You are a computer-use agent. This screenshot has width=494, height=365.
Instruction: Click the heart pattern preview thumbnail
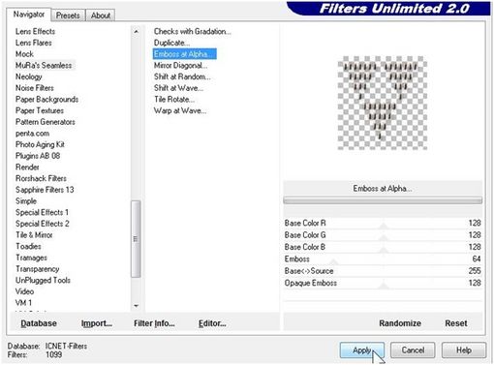pos(383,103)
